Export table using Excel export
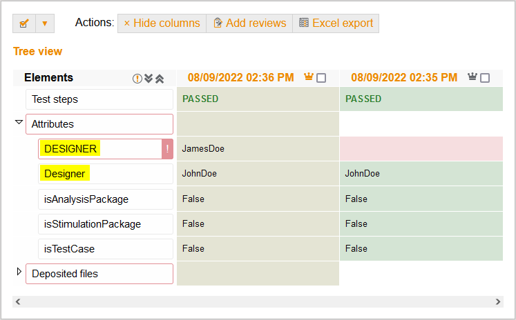 tap(336, 23)
